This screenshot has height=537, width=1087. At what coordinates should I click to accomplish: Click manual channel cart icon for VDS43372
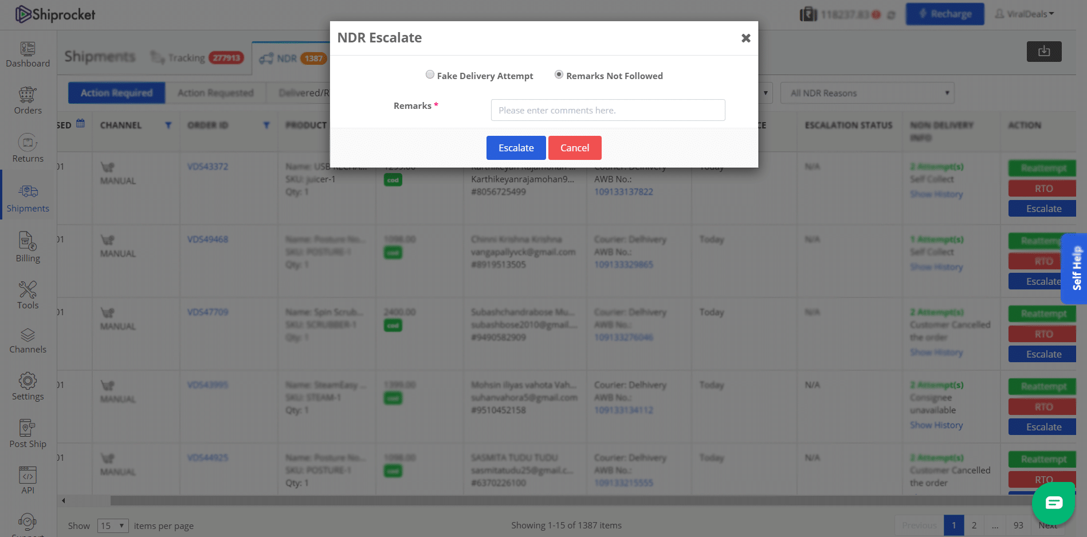coord(107,167)
